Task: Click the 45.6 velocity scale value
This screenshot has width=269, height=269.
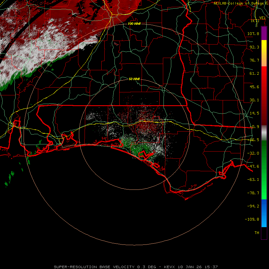Action: coord(254,87)
